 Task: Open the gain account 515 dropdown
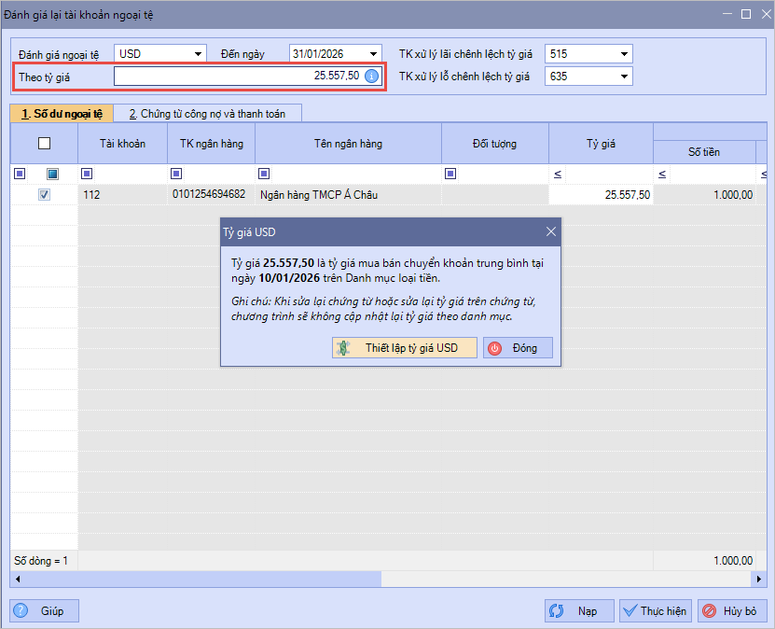point(623,54)
